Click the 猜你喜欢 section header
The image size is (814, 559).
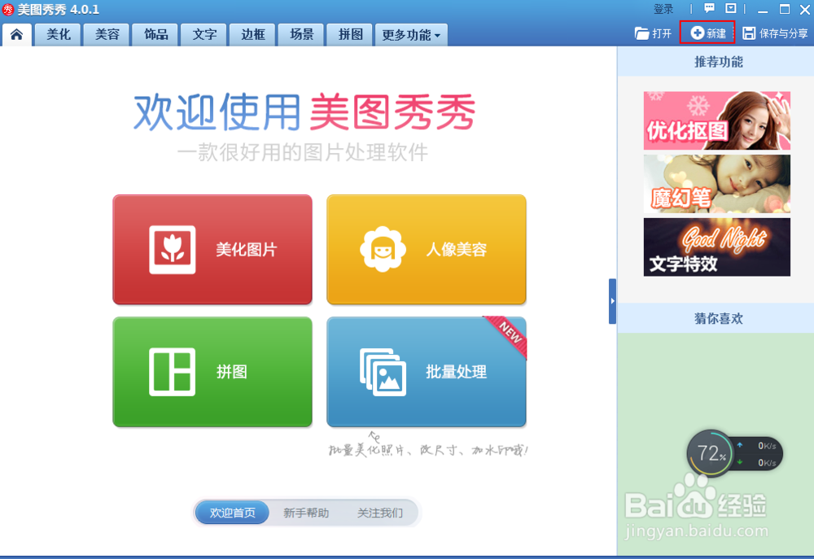coord(719,318)
